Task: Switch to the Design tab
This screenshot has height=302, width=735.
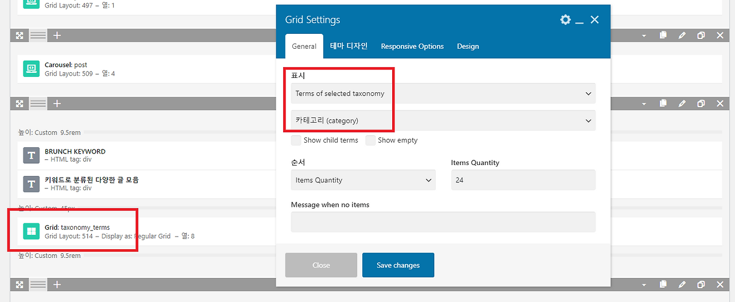Action: 468,46
